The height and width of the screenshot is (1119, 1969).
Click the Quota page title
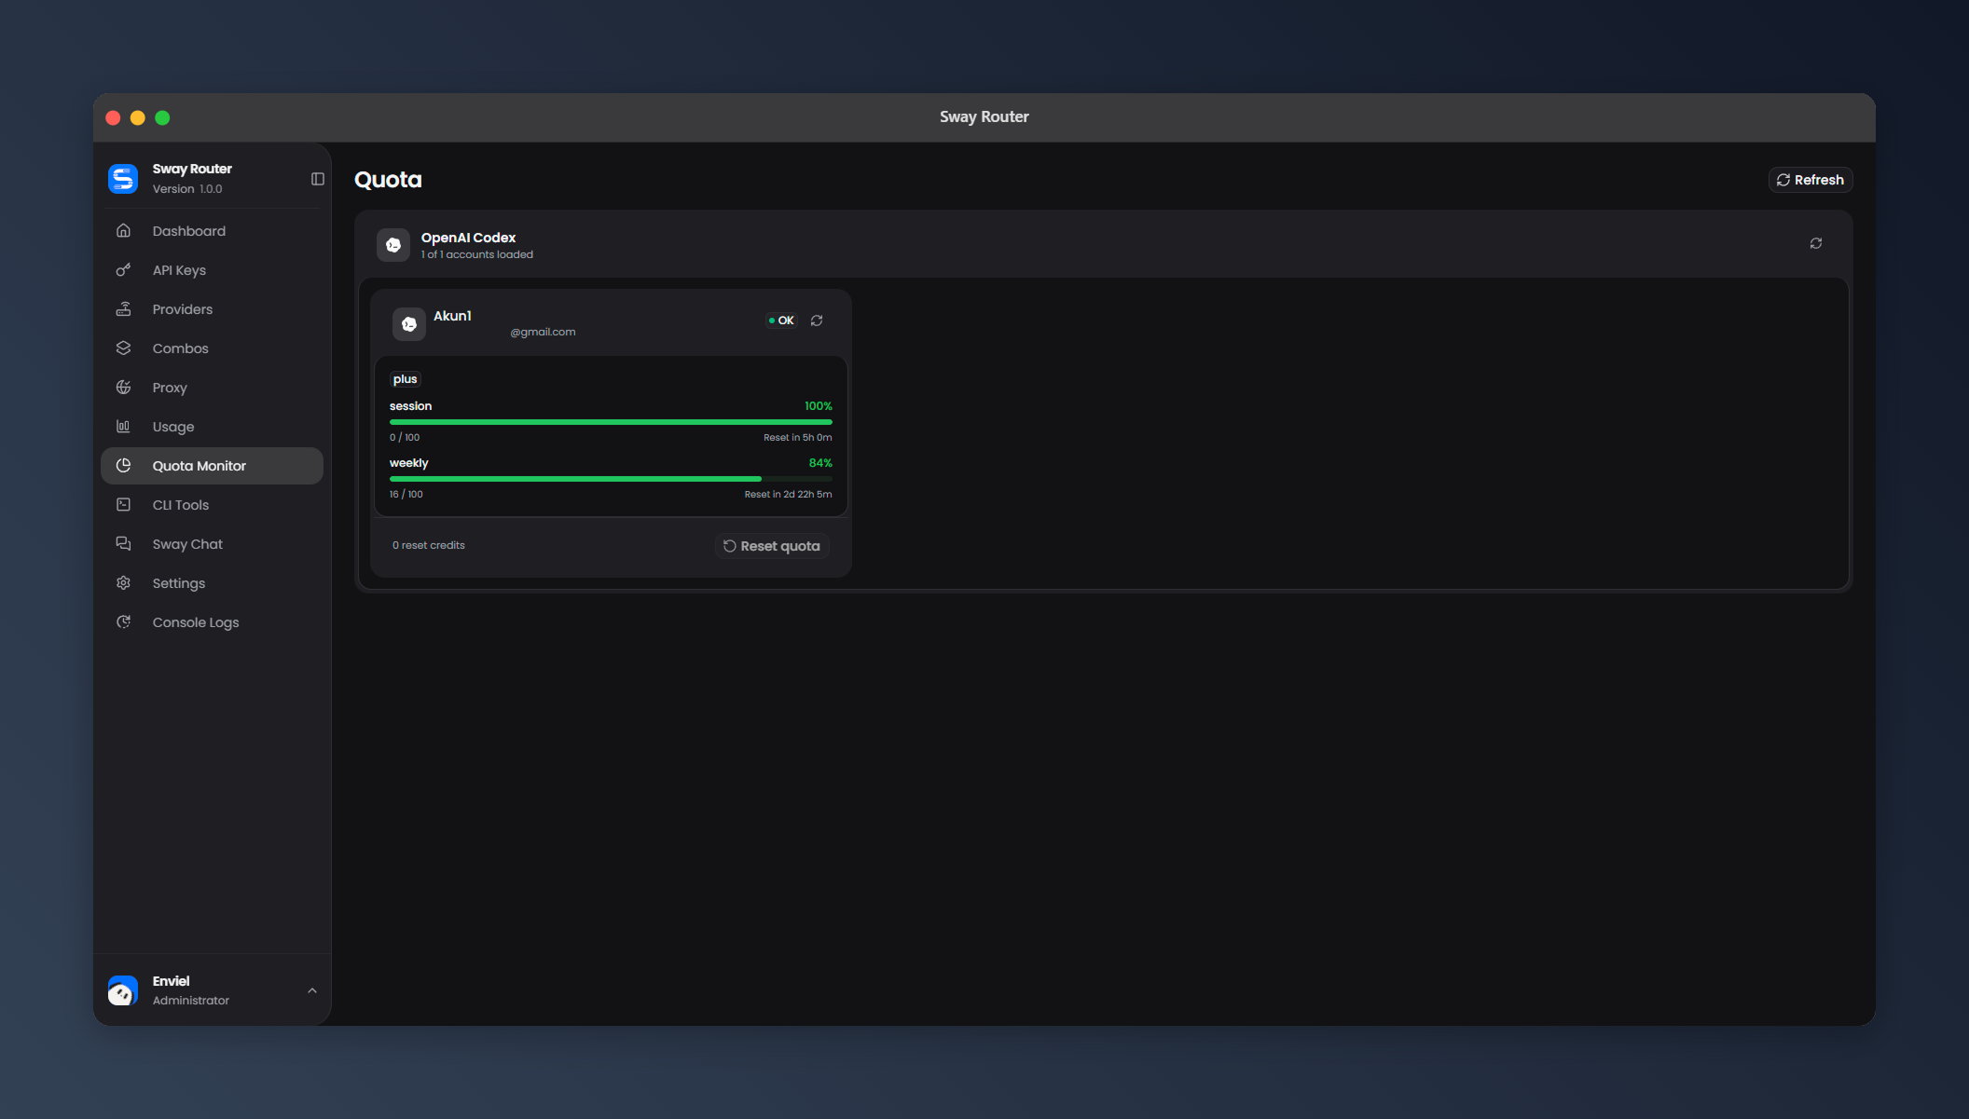pyautogui.click(x=388, y=180)
